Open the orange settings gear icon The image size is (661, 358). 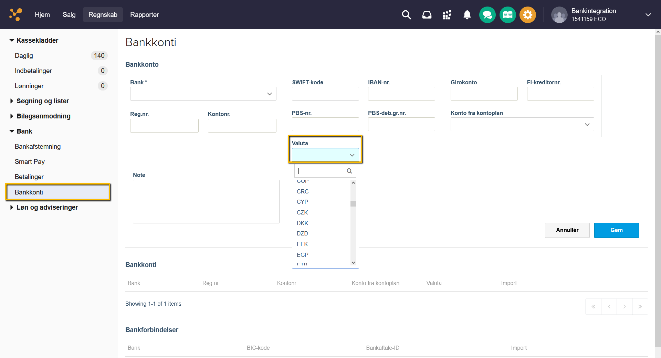click(527, 15)
